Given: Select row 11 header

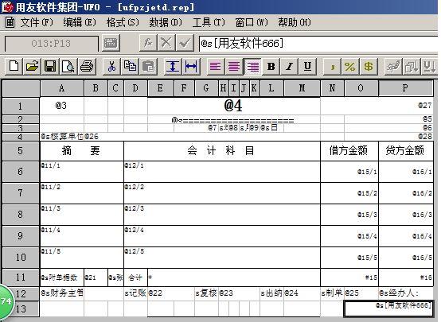Looking at the screenshot, I should point(21,277).
